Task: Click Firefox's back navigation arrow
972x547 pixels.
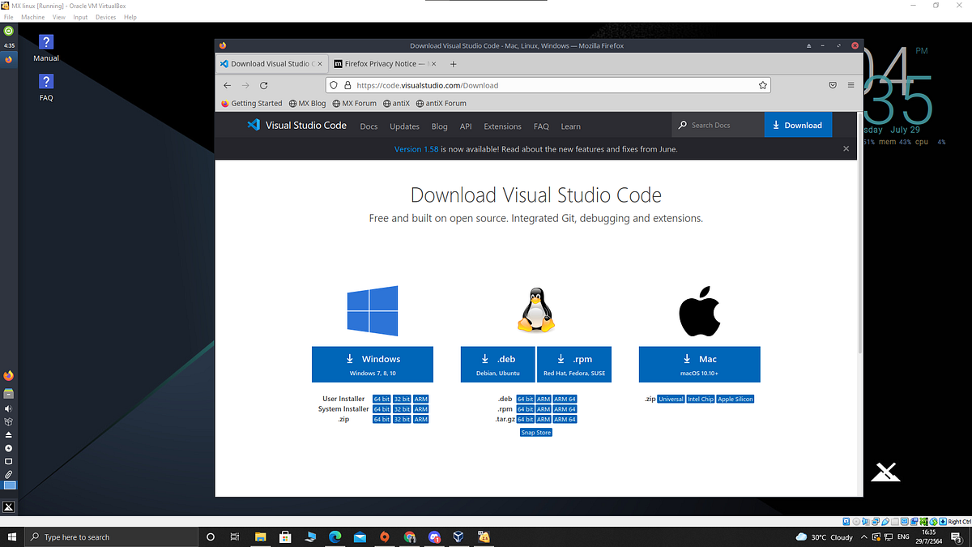Action: [228, 85]
